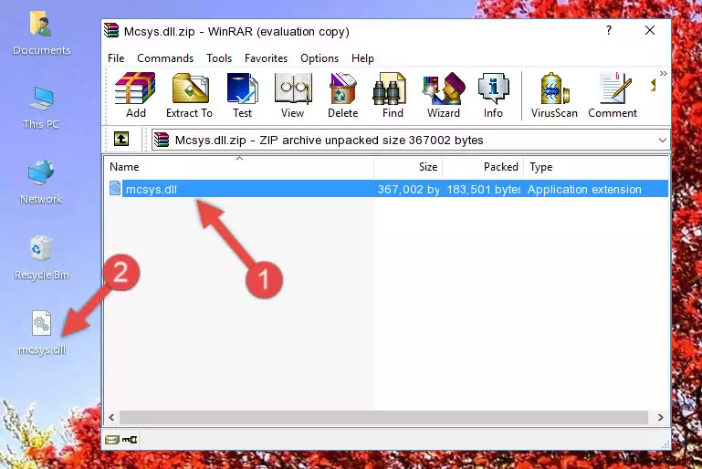
Task: Open the File menu
Action: point(116,58)
